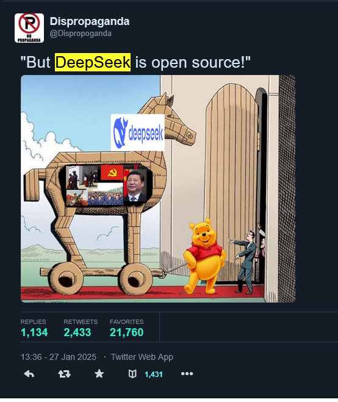This screenshot has height=402, width=338.
Task: Retweet this post using the retweet icon
Action: click(x=65, y=374)
